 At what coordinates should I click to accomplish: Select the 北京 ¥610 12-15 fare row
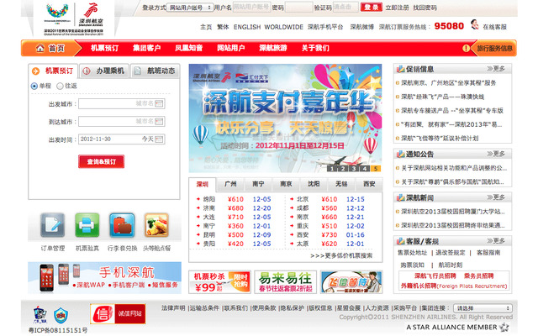[328, 199]
